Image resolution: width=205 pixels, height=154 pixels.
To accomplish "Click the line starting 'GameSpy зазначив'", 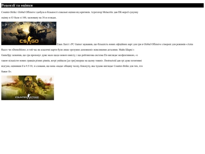I will tap(69, 55).
